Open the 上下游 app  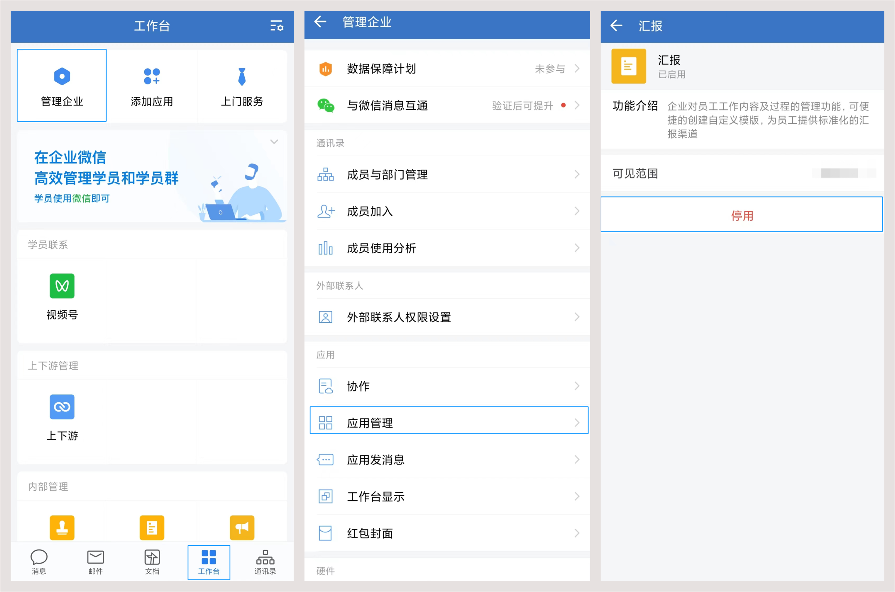62,418
